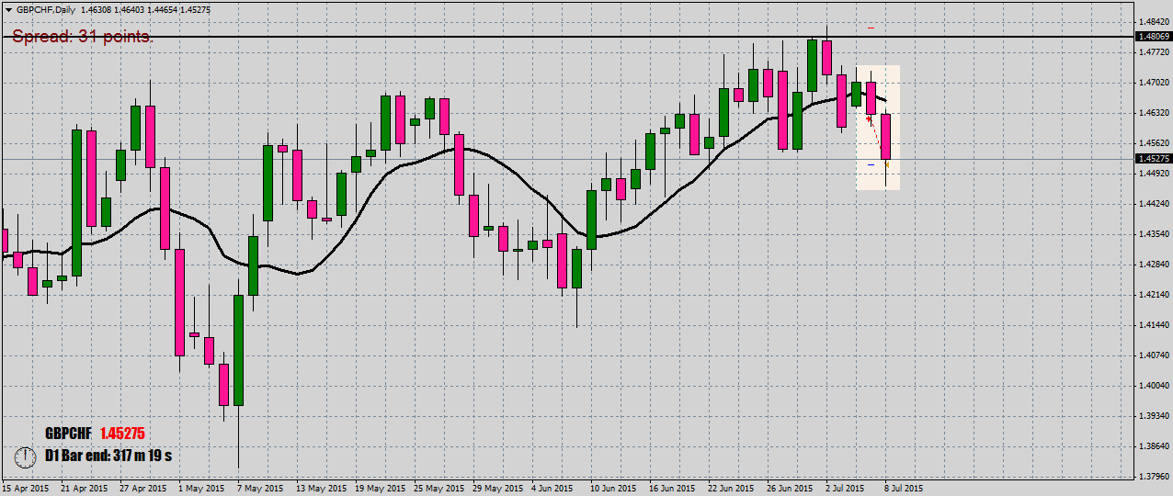
Task: Click the 1.45620 price axis label
Action: point(1154,142)
